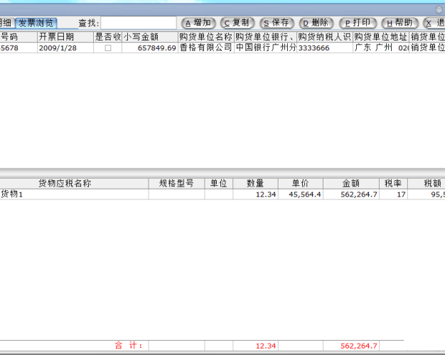The height and width of the screenshot is (355, 445).
Task: Select the 657849.69 amount cell
Action: tap(150, 48)
